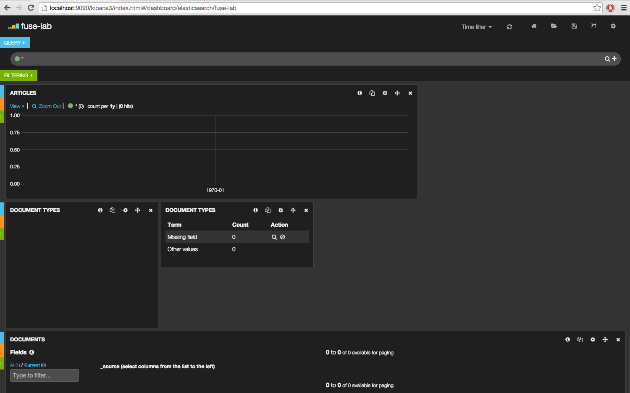This screenshot has height=393, width=630.
Task: Inspect the ARTICLES panel query icon
Action: click(372, 93)
